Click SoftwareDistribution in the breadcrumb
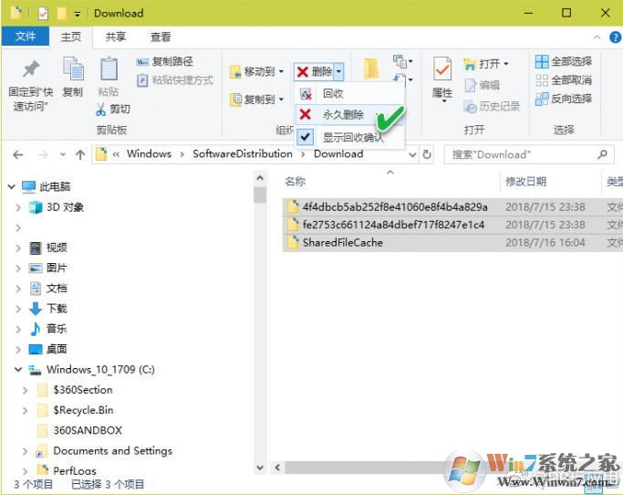 click(243, 154)
